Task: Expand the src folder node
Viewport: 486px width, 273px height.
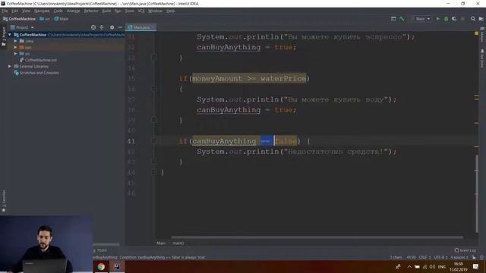Action: pos(15,54)
